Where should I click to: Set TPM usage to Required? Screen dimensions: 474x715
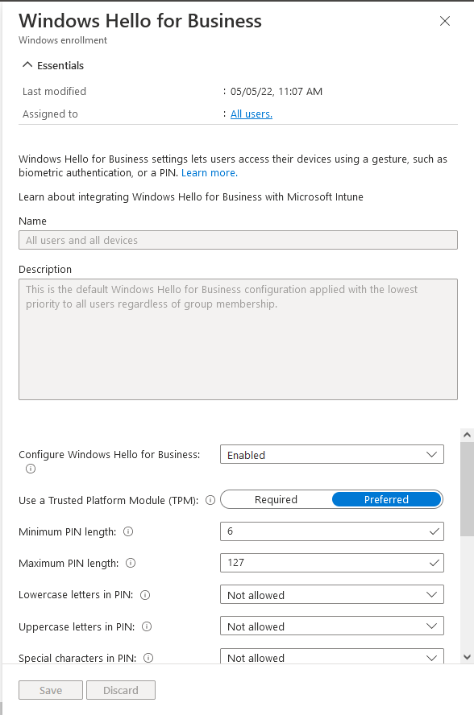click(x=276, y=499)
